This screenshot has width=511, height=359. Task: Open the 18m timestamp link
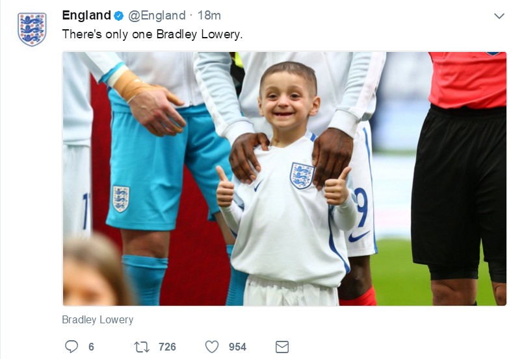point(209,16)
